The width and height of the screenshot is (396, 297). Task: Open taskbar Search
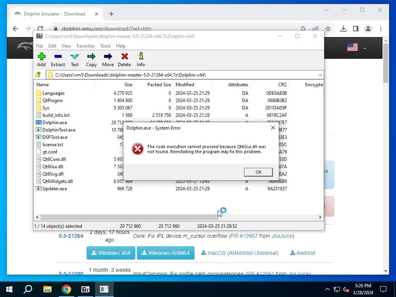coord(28,289)
